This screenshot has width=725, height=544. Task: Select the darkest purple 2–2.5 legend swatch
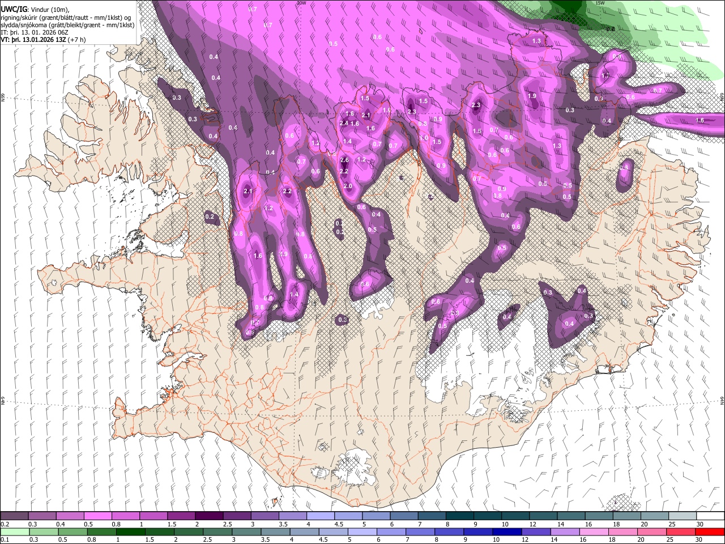tap(208, 516)
